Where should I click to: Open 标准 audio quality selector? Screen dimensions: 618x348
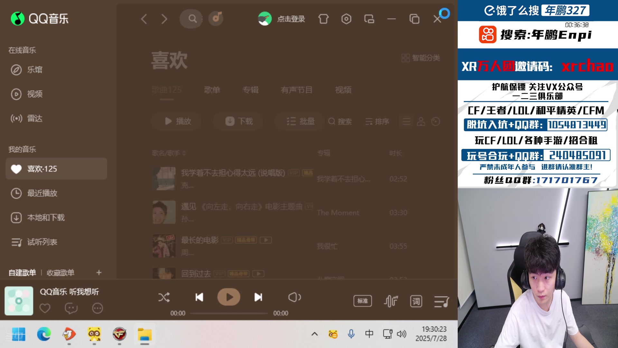[x=363, y=301]
